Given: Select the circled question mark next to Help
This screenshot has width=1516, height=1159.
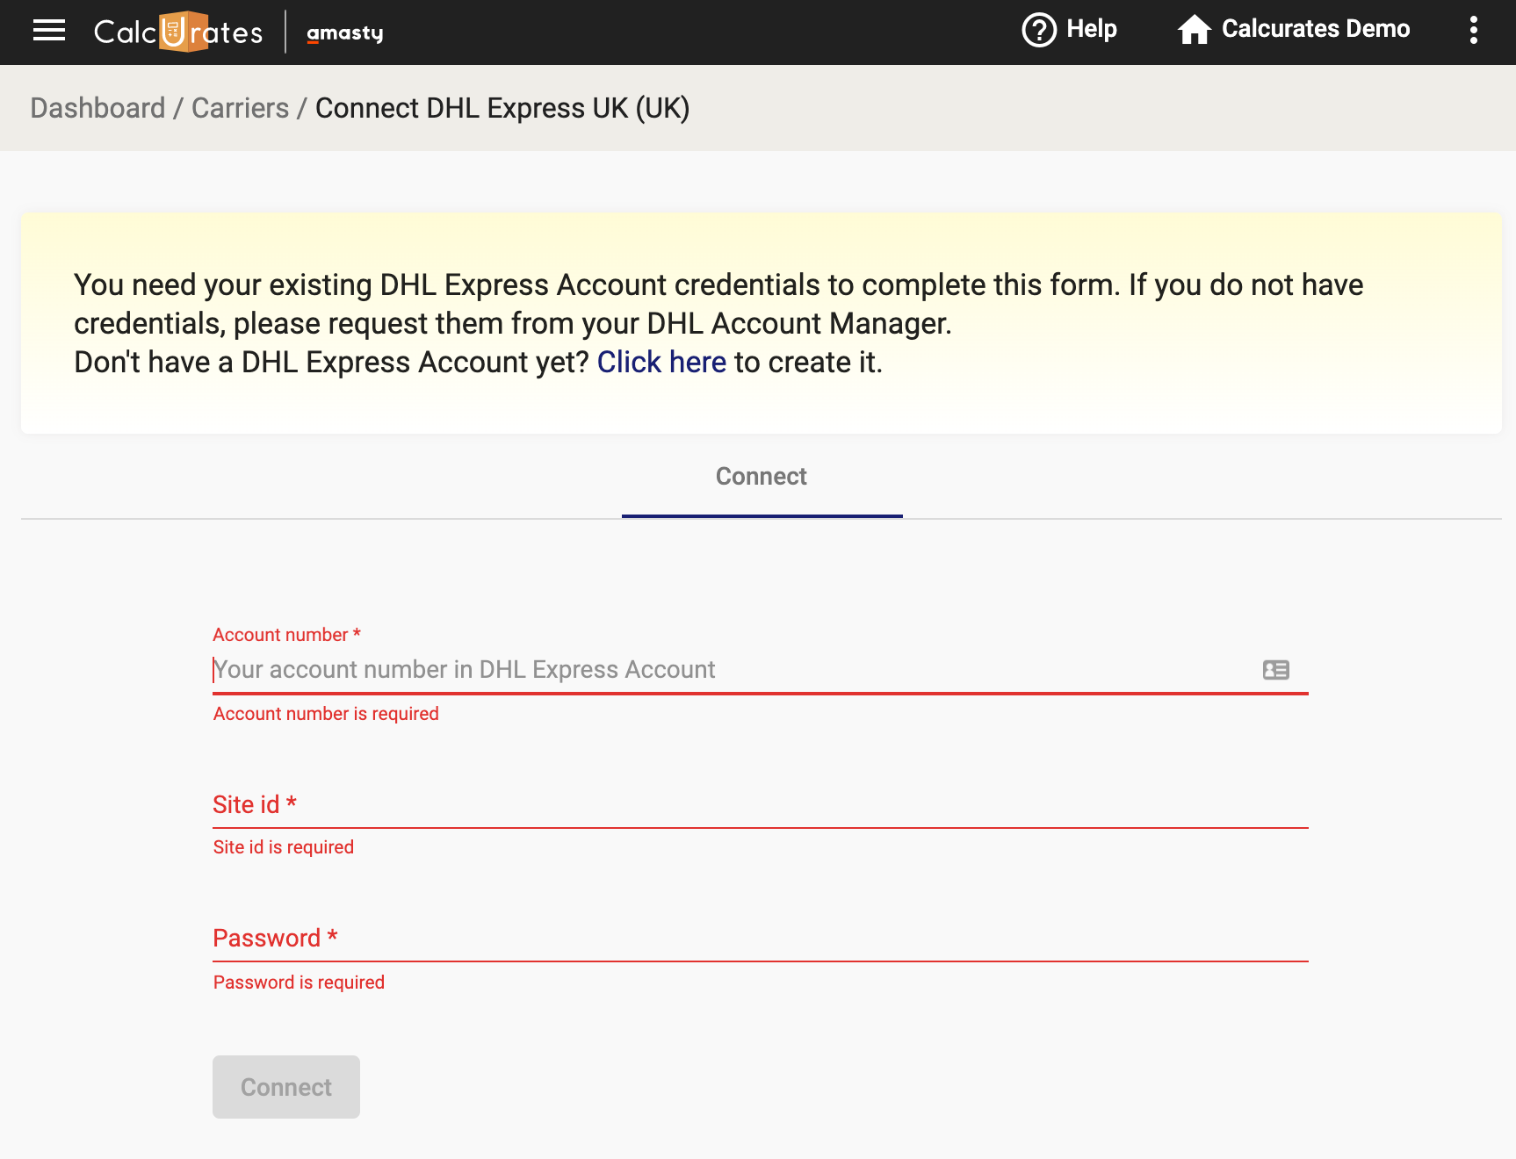Looking at the screenshot, I should (x=1038, y=29).
